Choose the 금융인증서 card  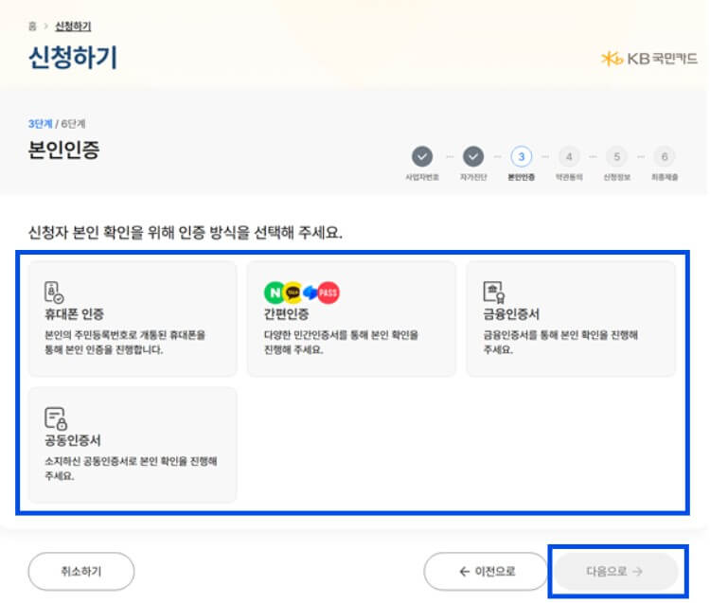571,319
